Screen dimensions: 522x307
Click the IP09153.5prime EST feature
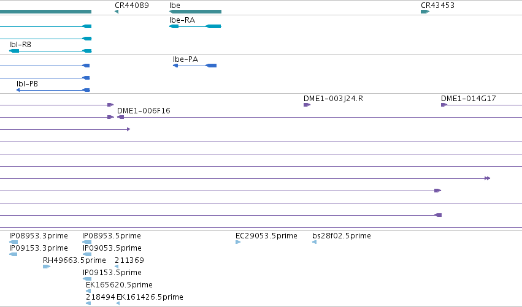[87, 279]
